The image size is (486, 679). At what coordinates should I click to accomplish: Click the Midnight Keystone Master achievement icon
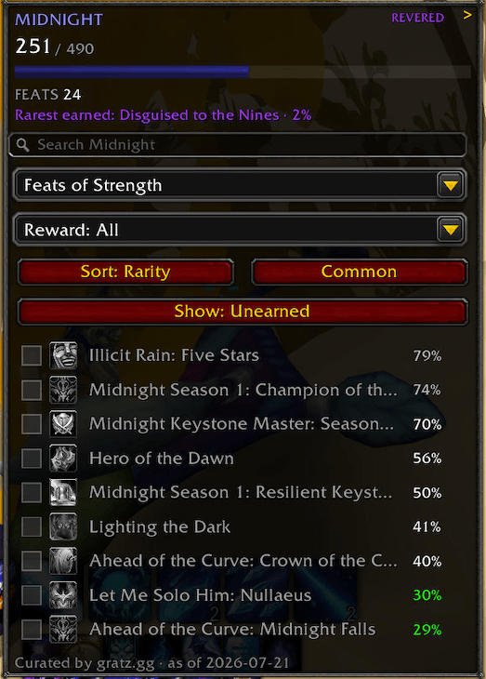(x=63, y=424)
